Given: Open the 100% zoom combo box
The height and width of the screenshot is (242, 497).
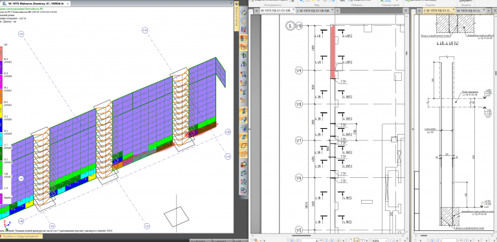Looking at the screenshot, I should click(380, 240).
